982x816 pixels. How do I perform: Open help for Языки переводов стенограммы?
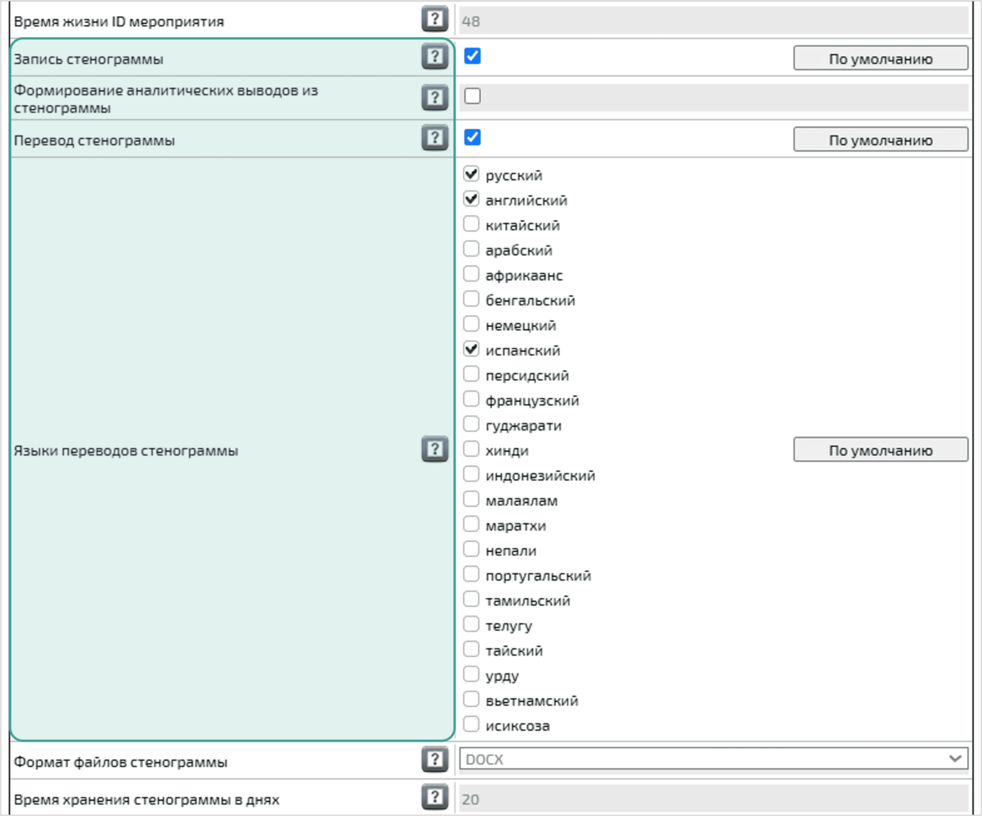(435, 449)
